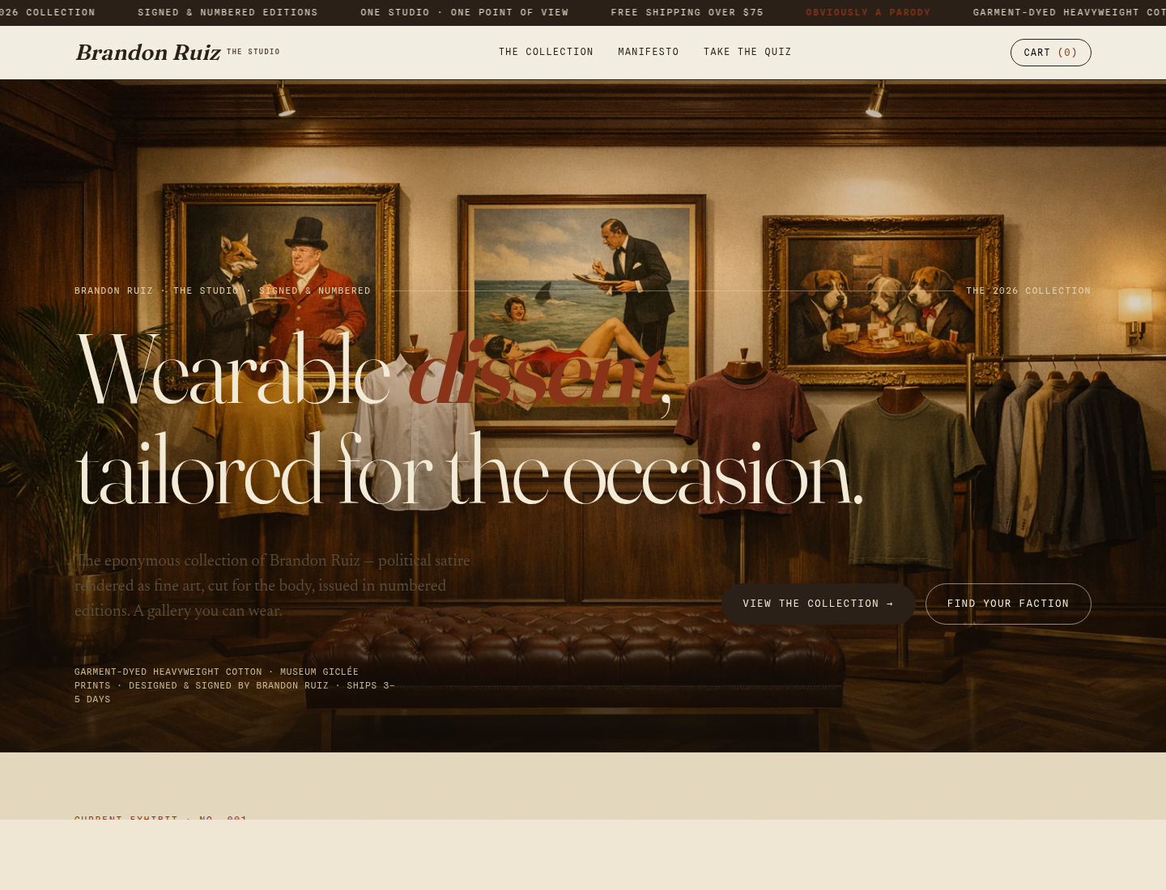
Task: Click 'The 2026 Collection' hero label
Action: [1028, 290]
